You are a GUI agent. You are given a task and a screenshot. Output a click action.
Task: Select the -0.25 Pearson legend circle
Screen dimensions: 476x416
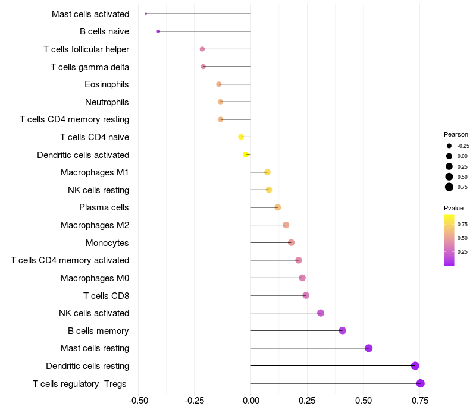coord(449,146)
